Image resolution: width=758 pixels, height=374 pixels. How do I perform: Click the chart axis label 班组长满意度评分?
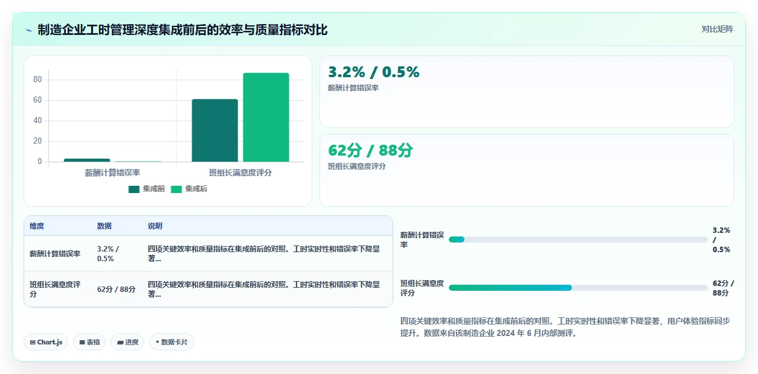click(x=240, y=173)
